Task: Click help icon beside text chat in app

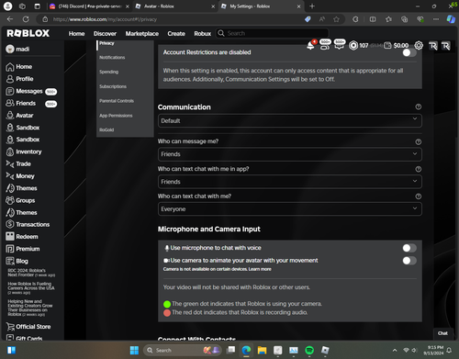Action: 419,169
